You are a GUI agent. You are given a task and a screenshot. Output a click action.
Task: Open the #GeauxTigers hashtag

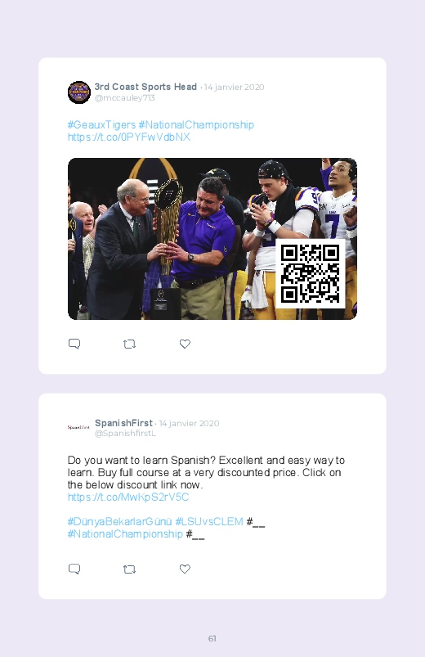(101, 125)
